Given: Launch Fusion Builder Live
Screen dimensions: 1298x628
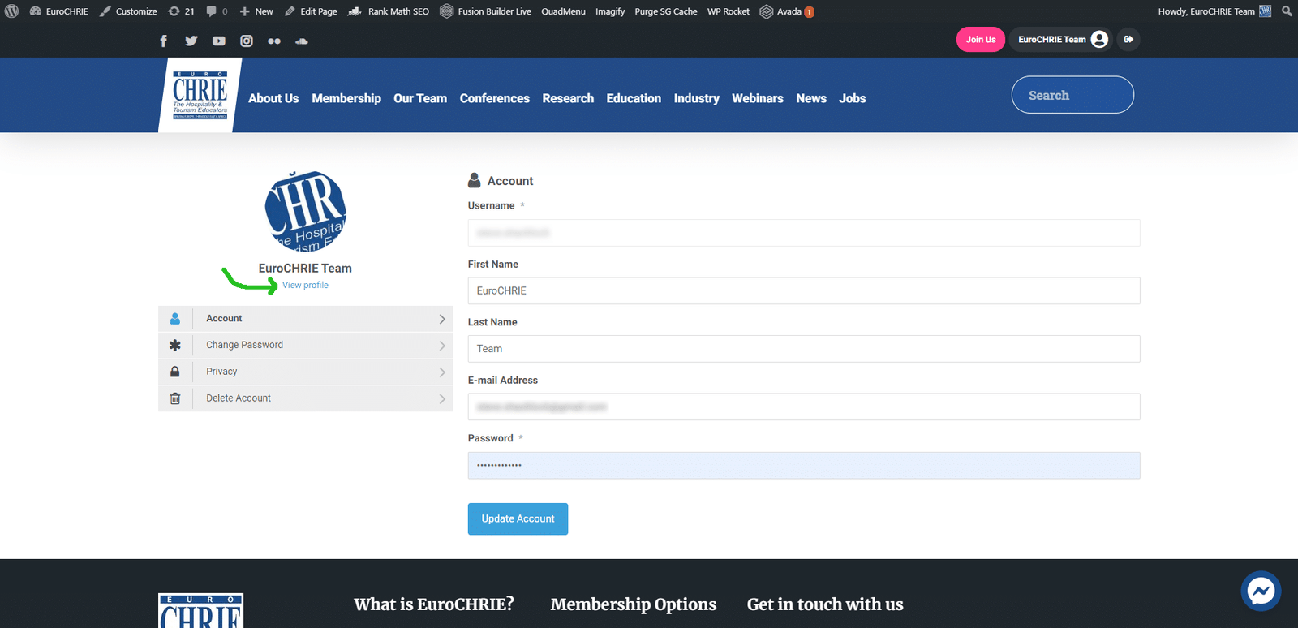Looking at the screenshot, I should (486, 11).
